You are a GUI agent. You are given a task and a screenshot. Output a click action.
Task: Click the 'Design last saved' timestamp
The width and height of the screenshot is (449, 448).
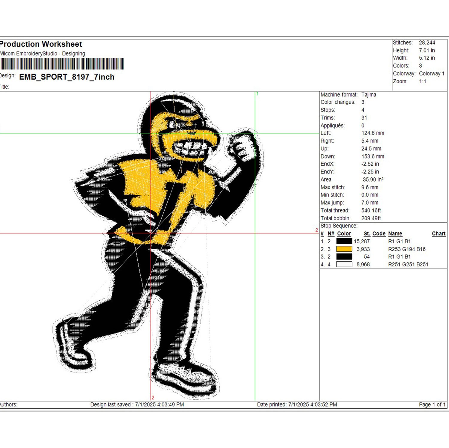pyautogui.click(x=137, y=405)
